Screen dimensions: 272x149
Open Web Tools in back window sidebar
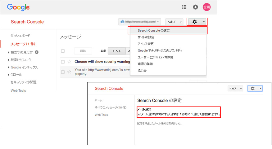(x=18, y=90)
